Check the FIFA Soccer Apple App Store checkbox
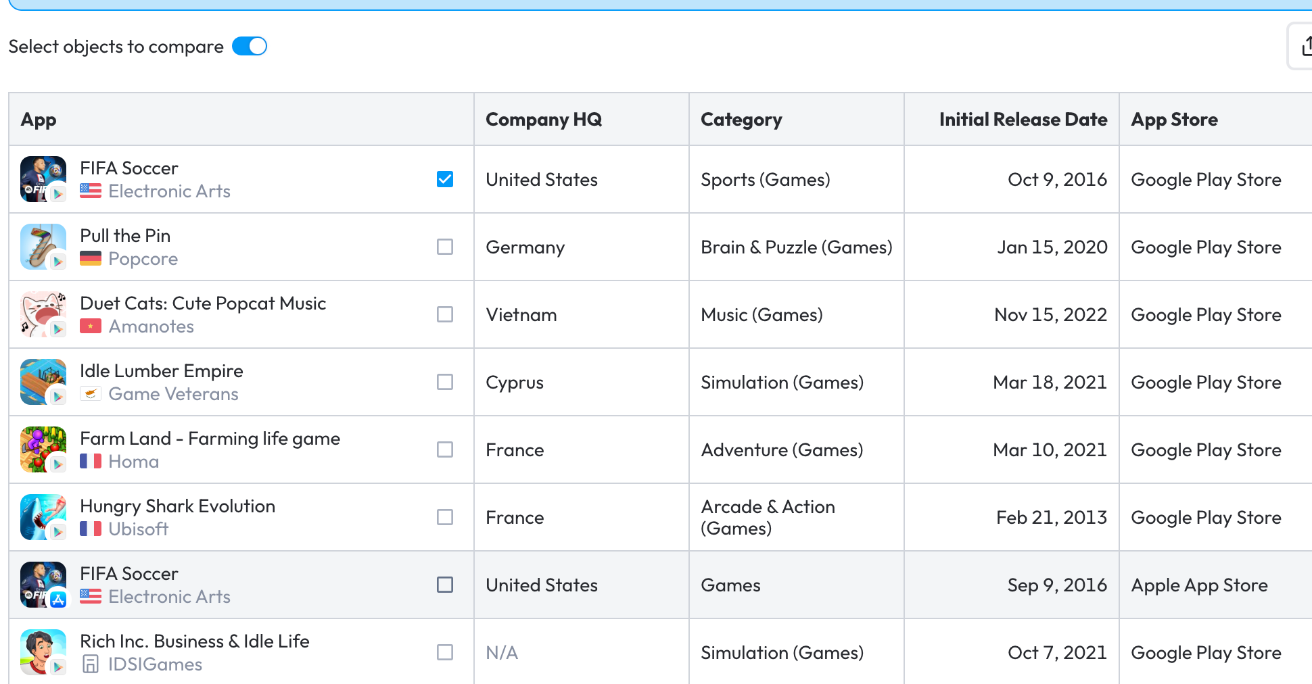The height and width of the screenshot is (684, 1312). click(x=445, y=585)
